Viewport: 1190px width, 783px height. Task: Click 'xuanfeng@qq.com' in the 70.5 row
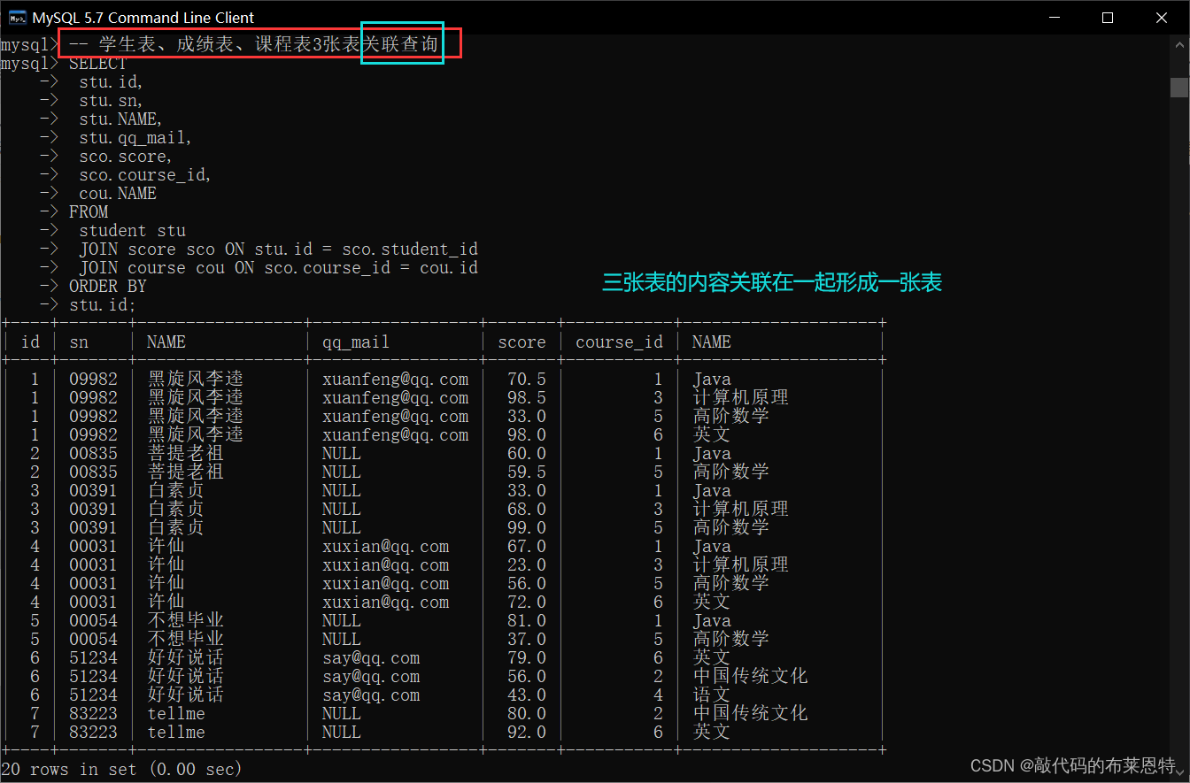[x=395, y=380]
